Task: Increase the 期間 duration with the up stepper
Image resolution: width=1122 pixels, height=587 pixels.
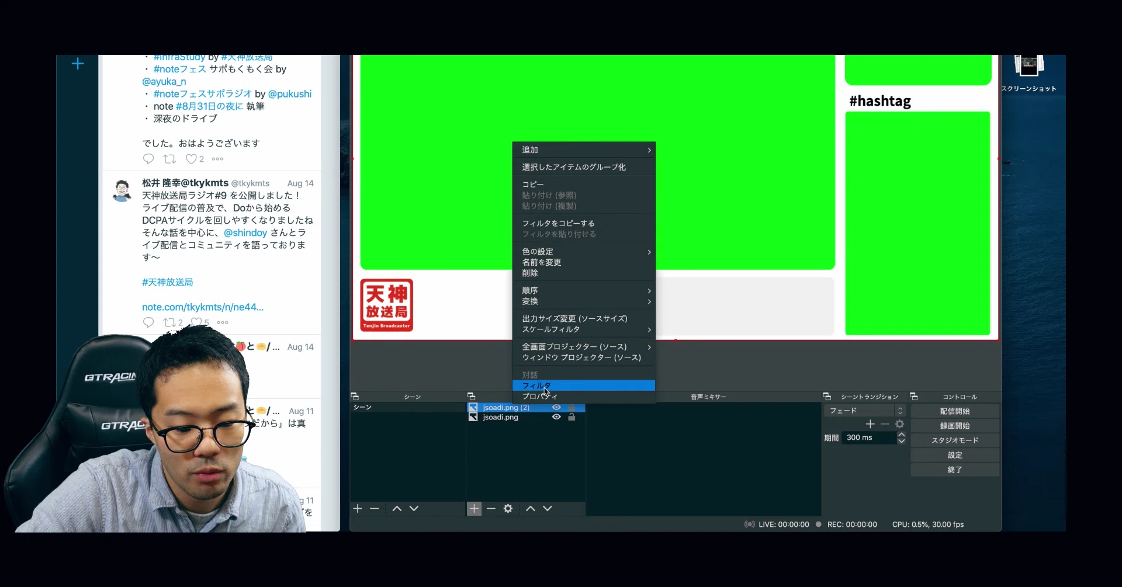Action: point(902,435)
